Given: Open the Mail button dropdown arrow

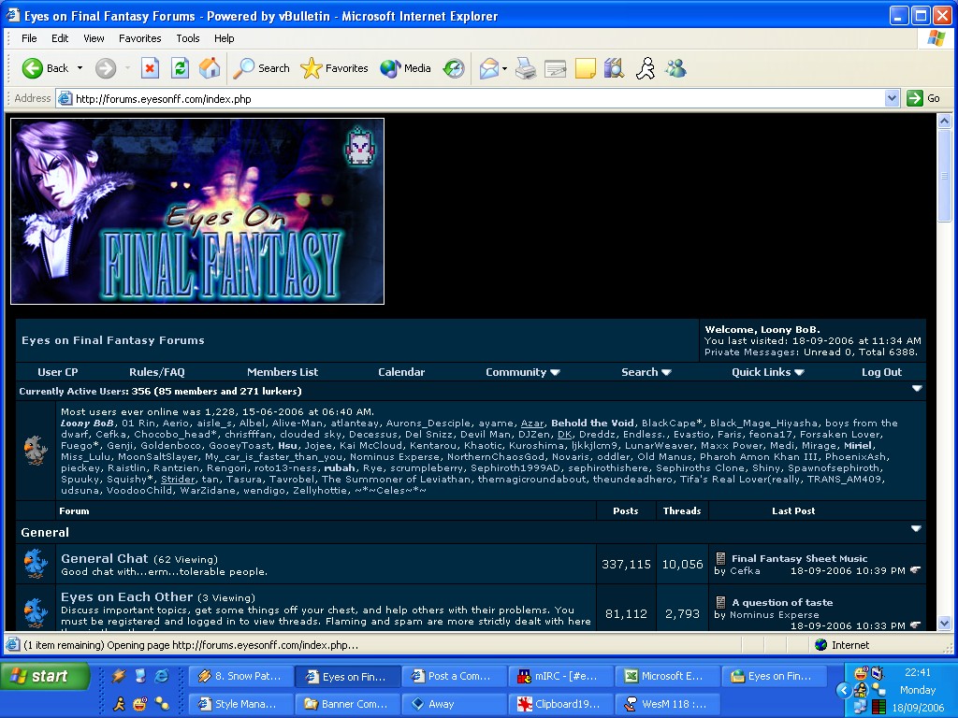Looking at the screenshot, I should [x=504, y=68].
